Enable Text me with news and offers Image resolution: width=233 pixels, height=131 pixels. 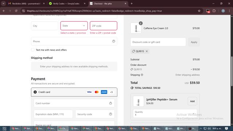click(33, 50)
